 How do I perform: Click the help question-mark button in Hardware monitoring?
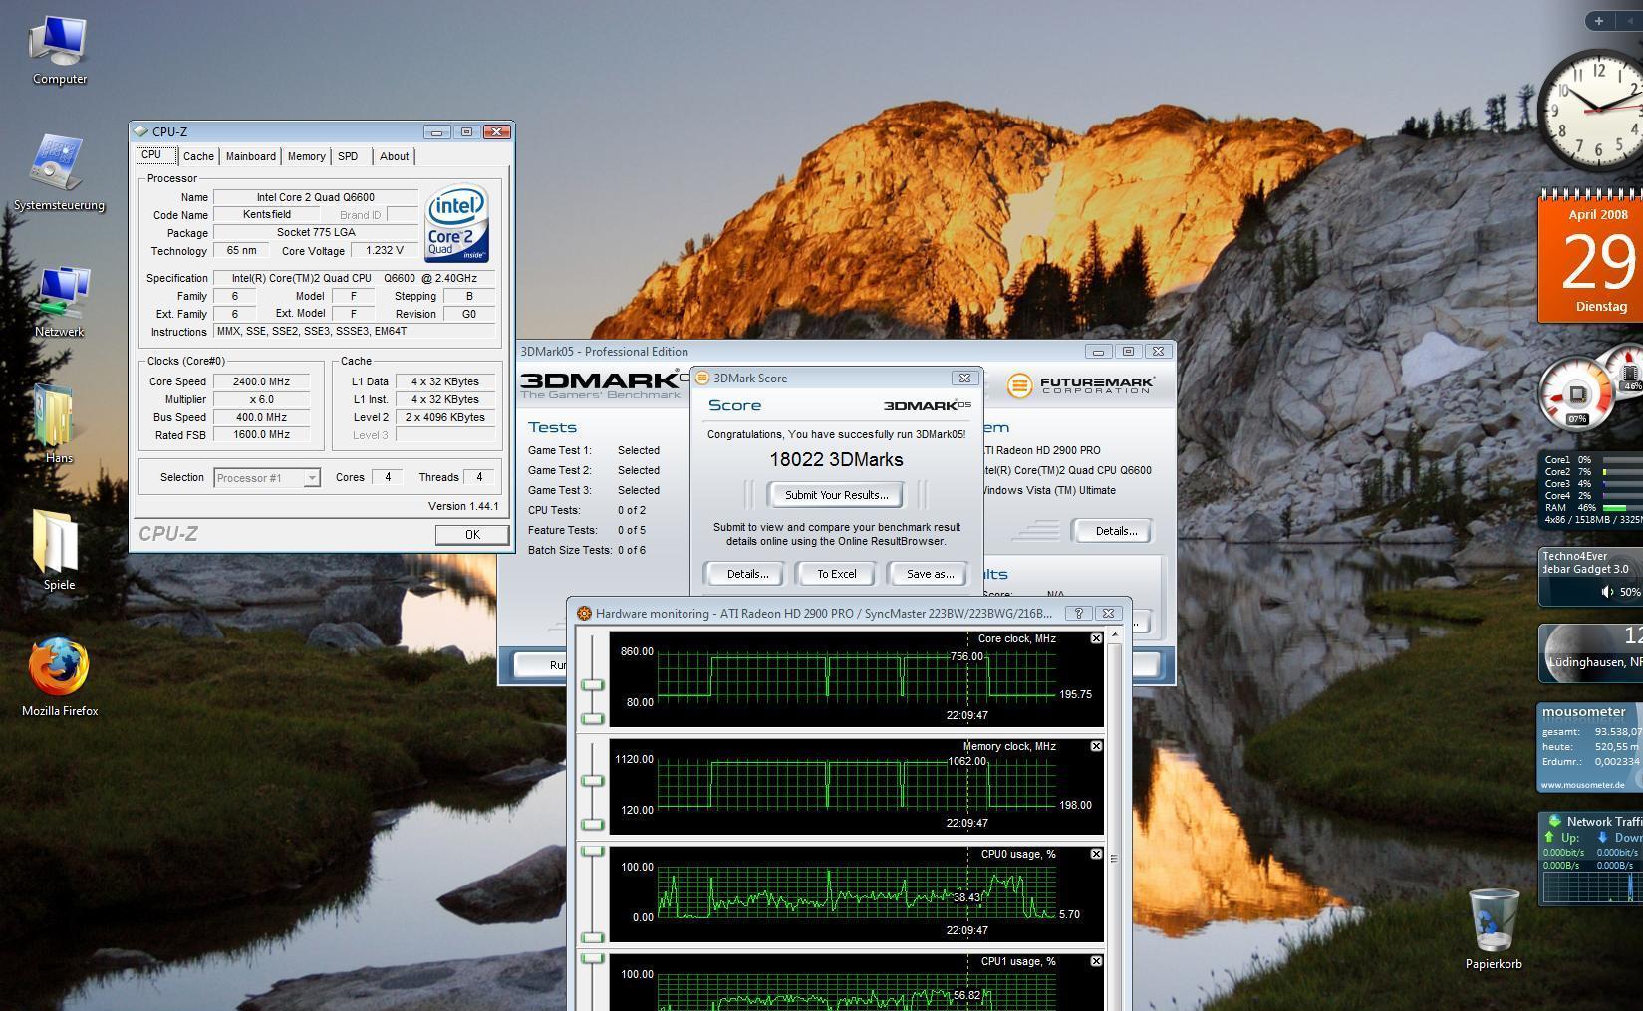pos(1078,614)
